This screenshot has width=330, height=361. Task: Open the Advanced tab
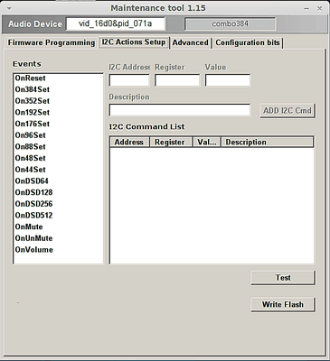(x=191, y=42)
